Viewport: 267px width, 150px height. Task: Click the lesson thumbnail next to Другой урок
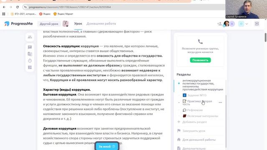[x=65, y=24]
